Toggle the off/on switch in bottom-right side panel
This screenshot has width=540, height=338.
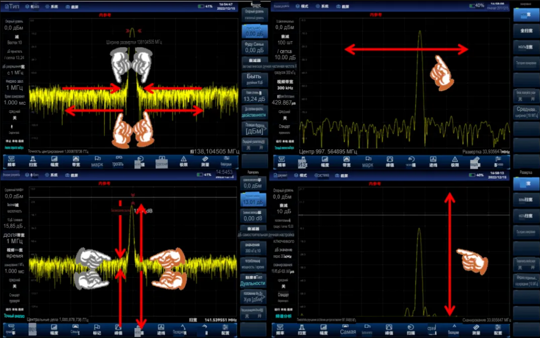(526, 265)
